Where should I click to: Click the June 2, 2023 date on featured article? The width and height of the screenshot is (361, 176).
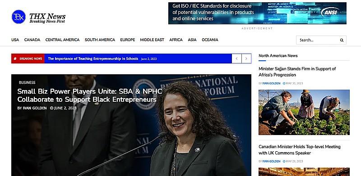pos(65,108)
